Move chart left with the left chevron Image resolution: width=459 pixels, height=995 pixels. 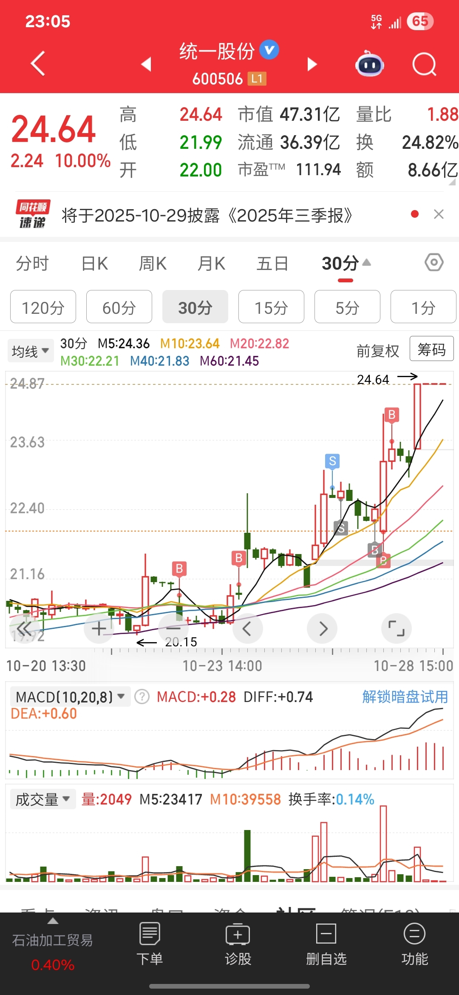[x=247, y=628]
